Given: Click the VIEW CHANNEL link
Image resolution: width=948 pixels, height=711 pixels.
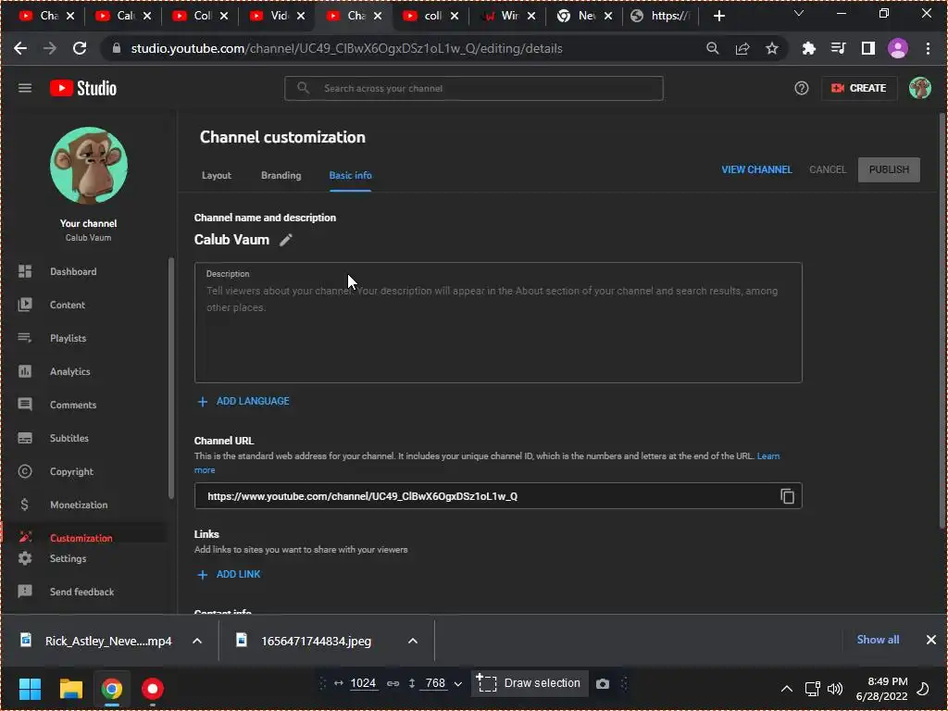Looking at the screenshot, I should [756, 169].
